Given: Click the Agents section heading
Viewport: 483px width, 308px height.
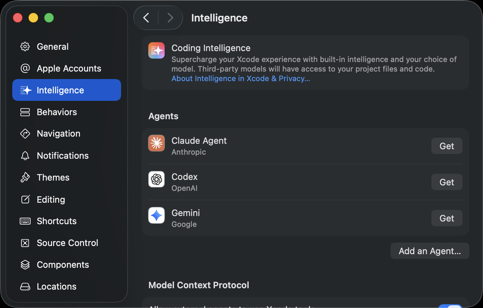Looking at the screenshot, I should (163, 116).
